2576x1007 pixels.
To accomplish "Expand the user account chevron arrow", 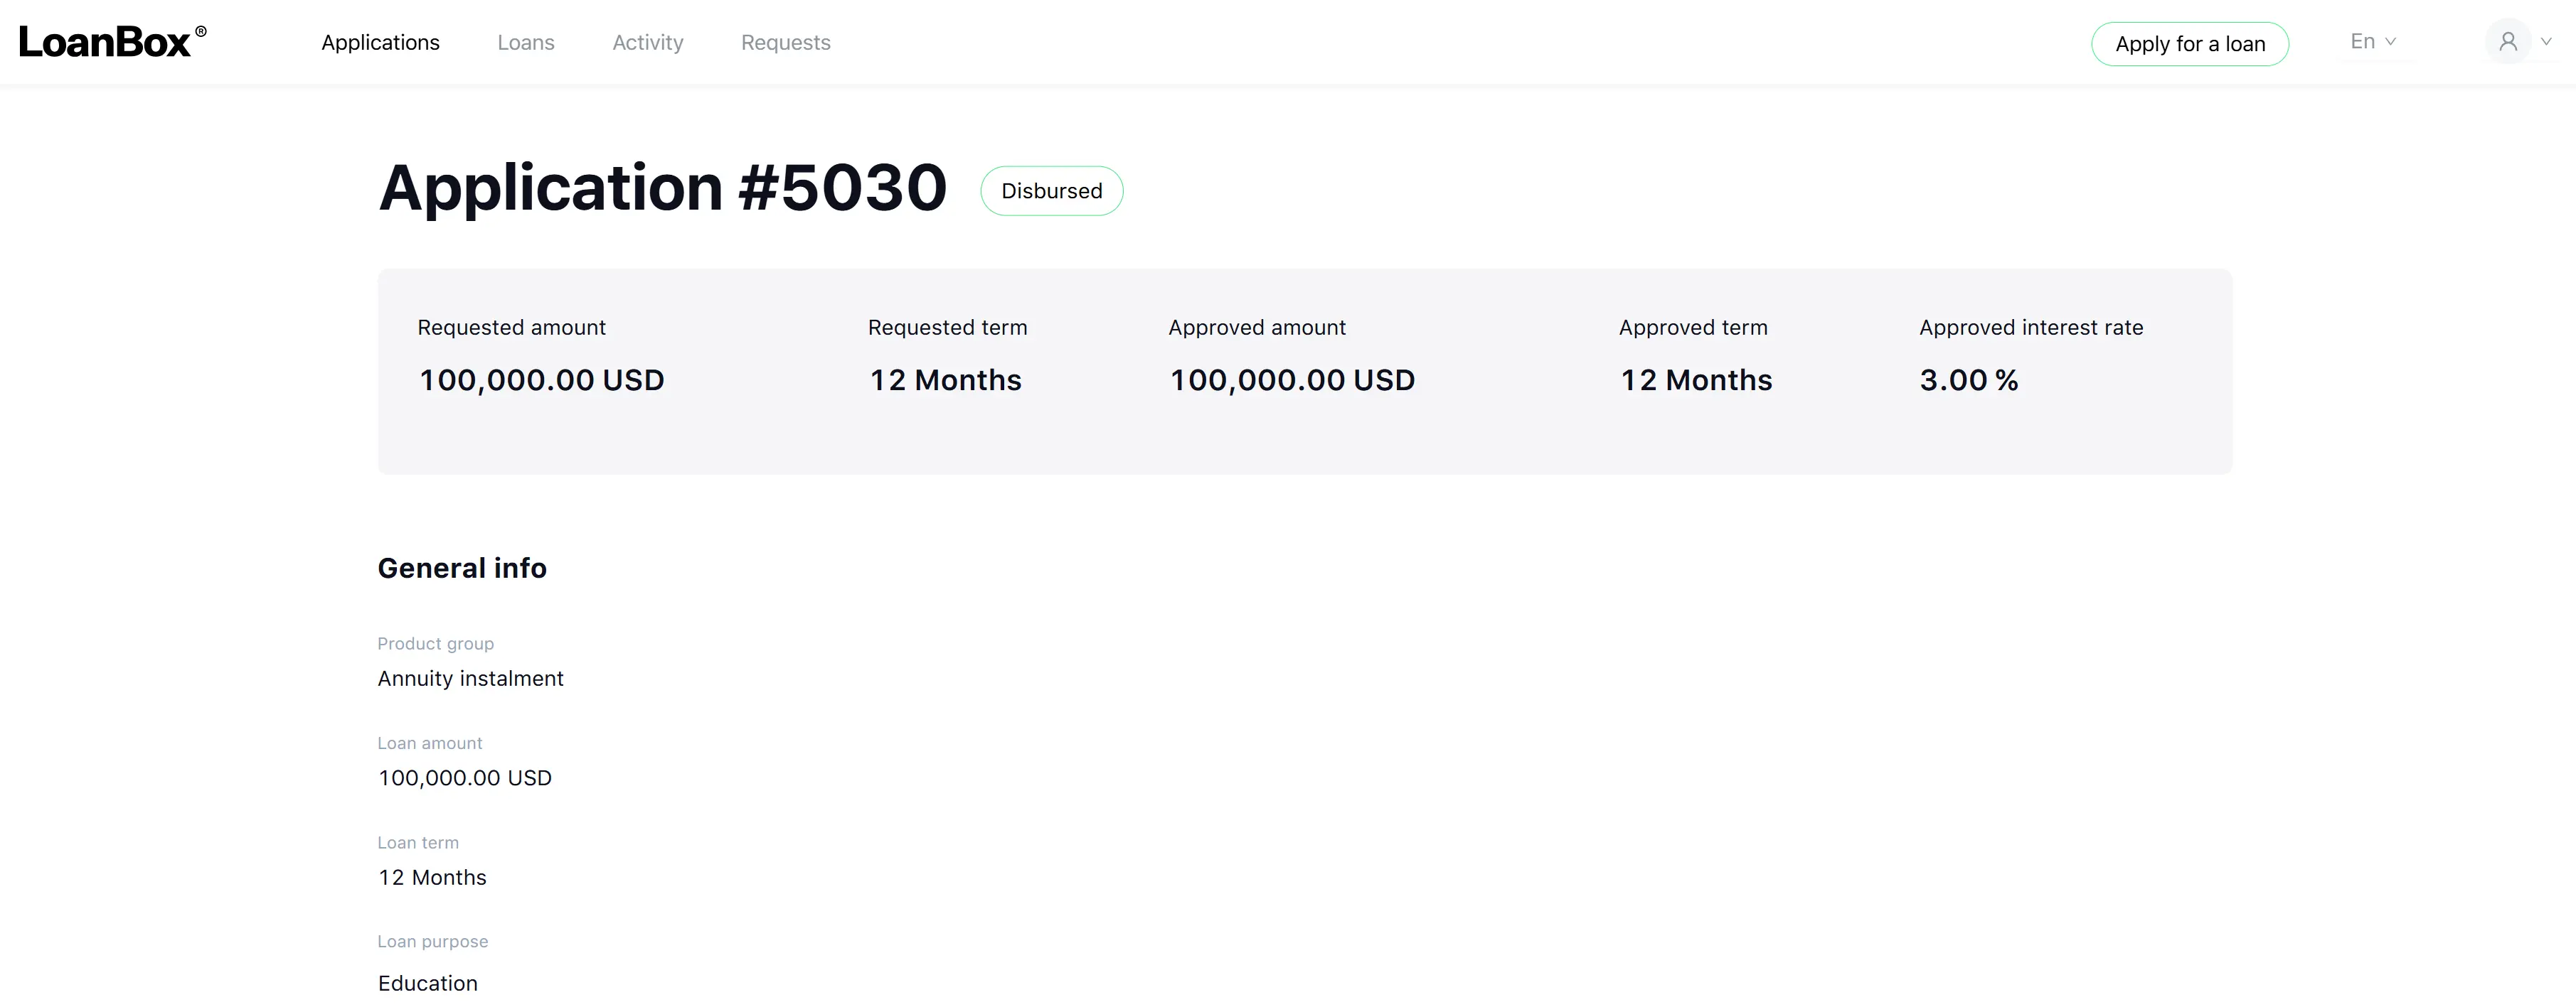I will (x=2546, y=42).
